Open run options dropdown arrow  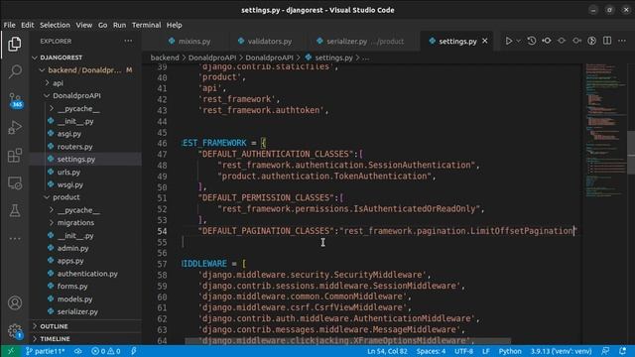click(x=518, y=41)
